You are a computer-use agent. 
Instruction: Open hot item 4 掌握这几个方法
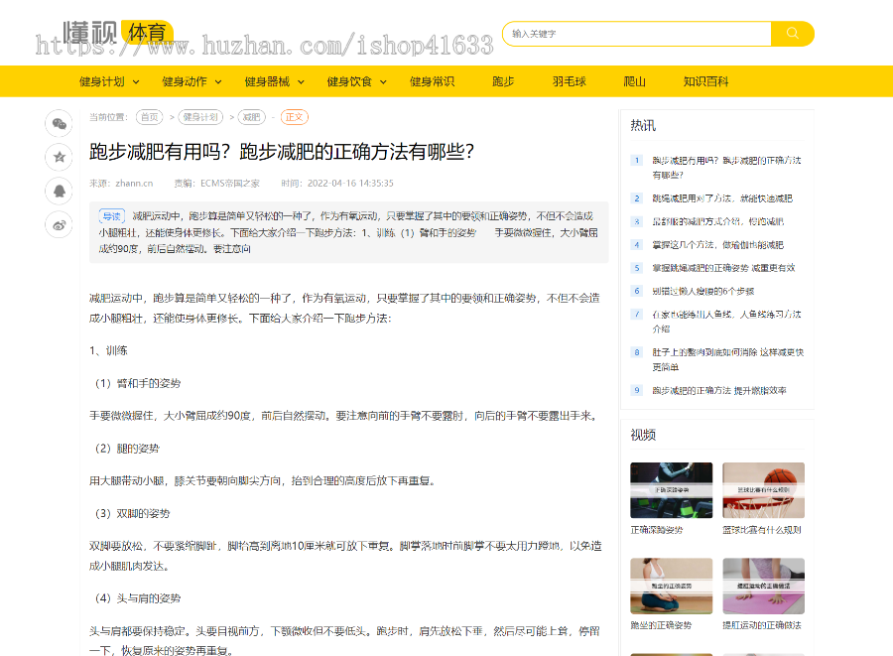pos(717,245)
